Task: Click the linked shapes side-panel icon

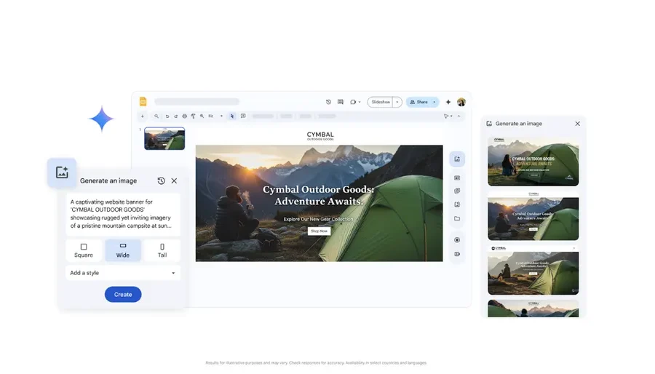Action: (x=457, y=191)
